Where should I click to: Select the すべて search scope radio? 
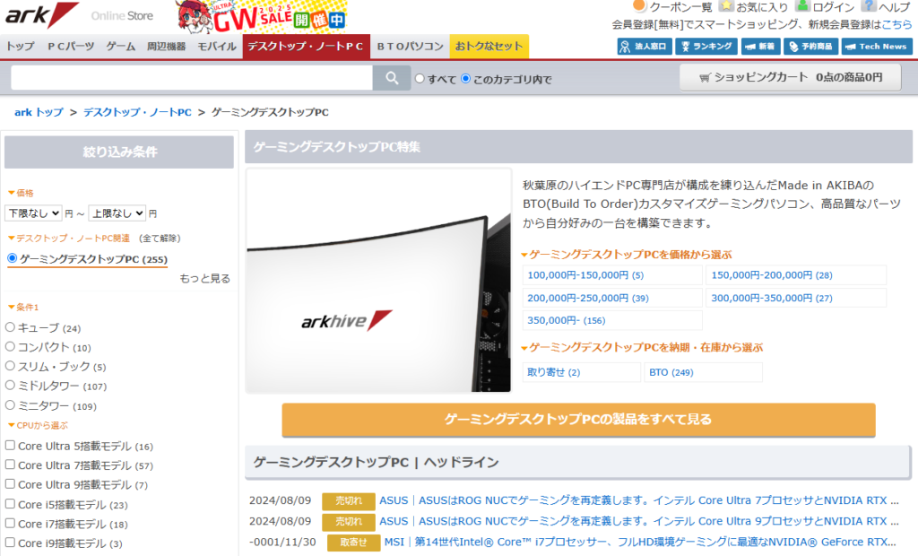(420, 79)
